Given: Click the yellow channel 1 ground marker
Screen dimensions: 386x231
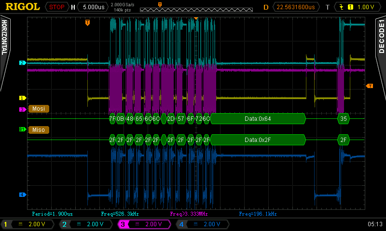Looking at the screenshot, I should pyautogui.click(x=22, y=98).
